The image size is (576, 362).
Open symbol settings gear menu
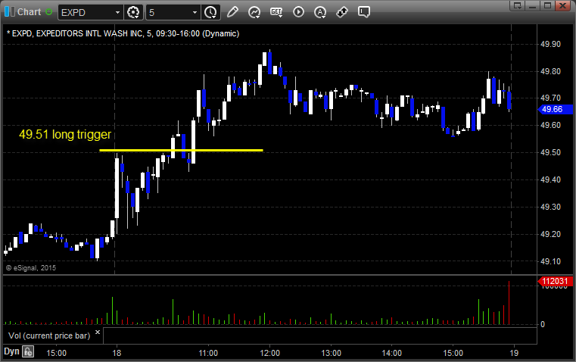(133, 12)
